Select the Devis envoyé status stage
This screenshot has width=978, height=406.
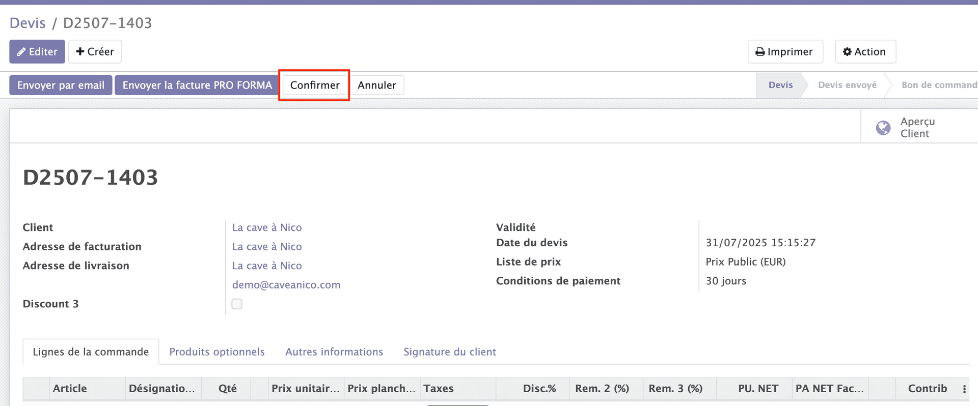point(847,85)
